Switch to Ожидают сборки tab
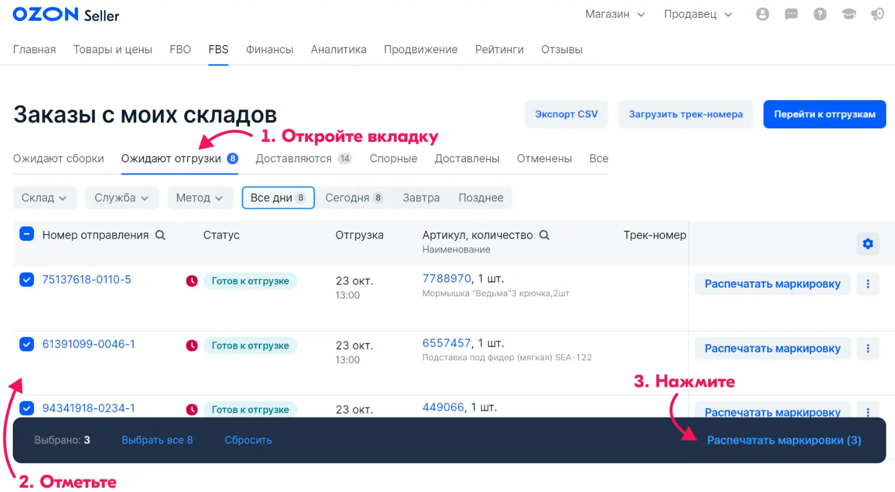 point(58,158)
